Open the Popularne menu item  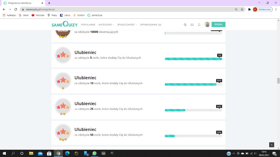point(88,25)
